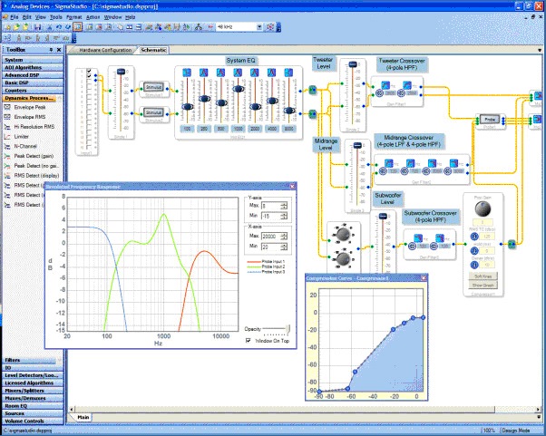The height and width of the screenshot is (436, 546).
Task: Click the Save floppy disk toolbar icon
Action: pyautogui.click(x=37, y=27)
